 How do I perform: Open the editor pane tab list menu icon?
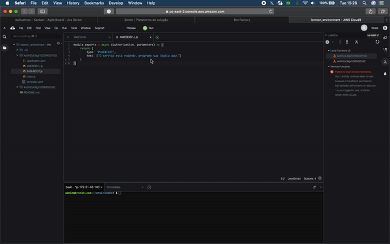pyautogui.click(x=68, y=37)
